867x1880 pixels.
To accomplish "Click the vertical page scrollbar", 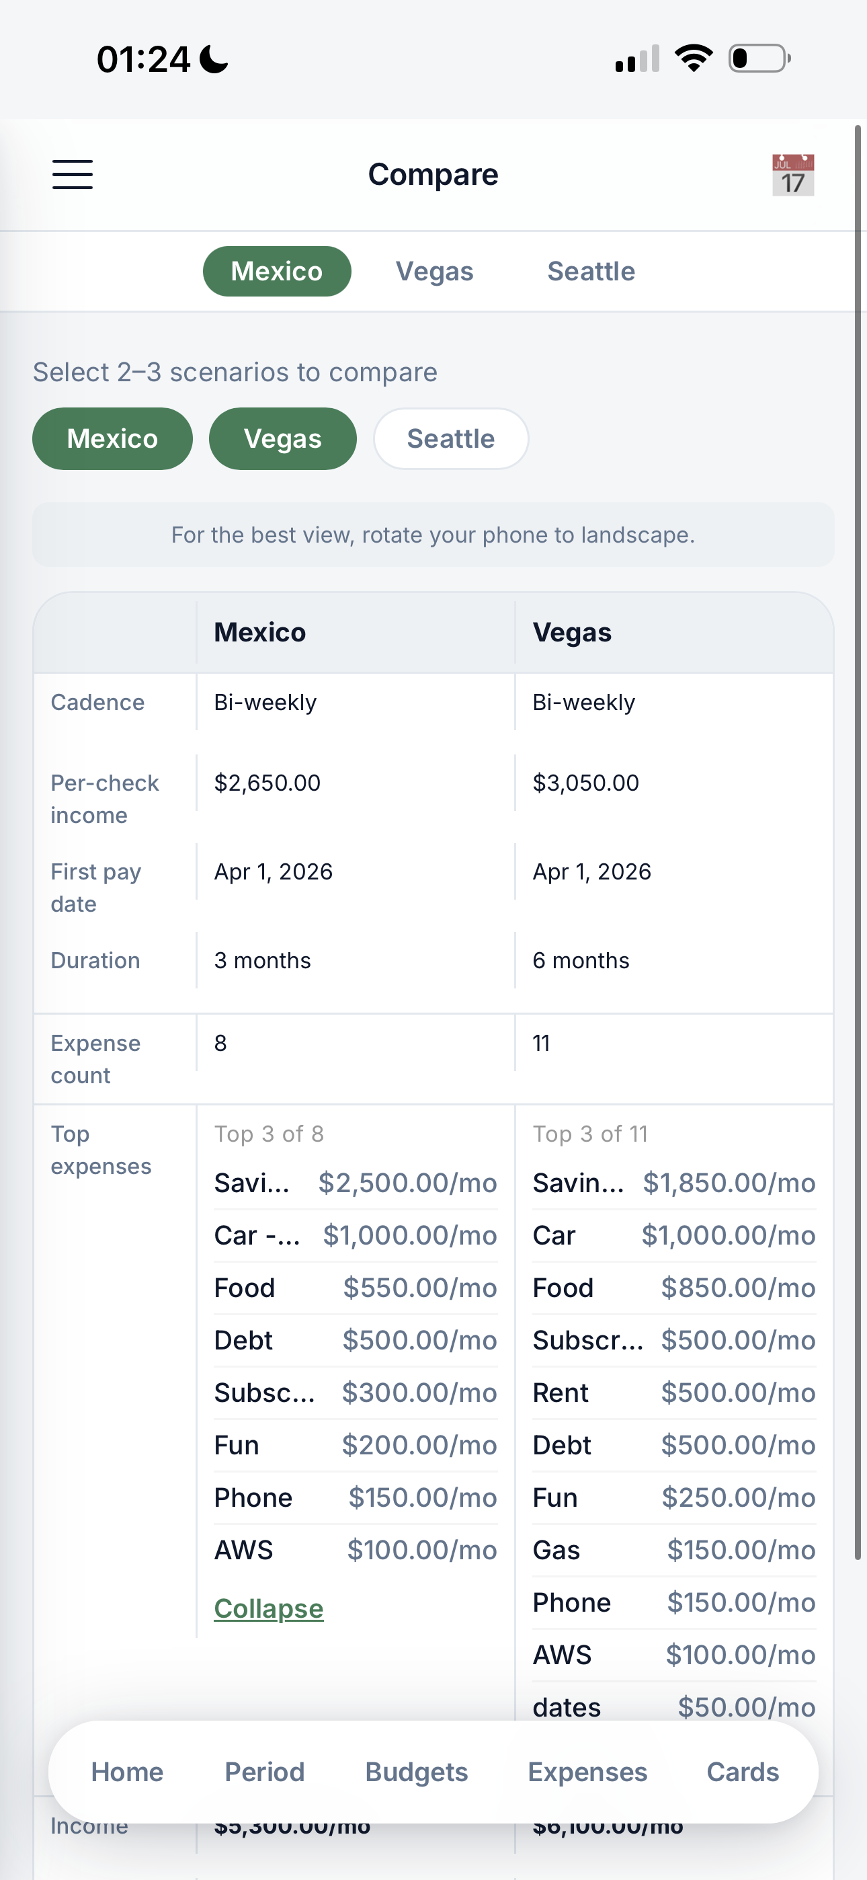I will [858, 839].
